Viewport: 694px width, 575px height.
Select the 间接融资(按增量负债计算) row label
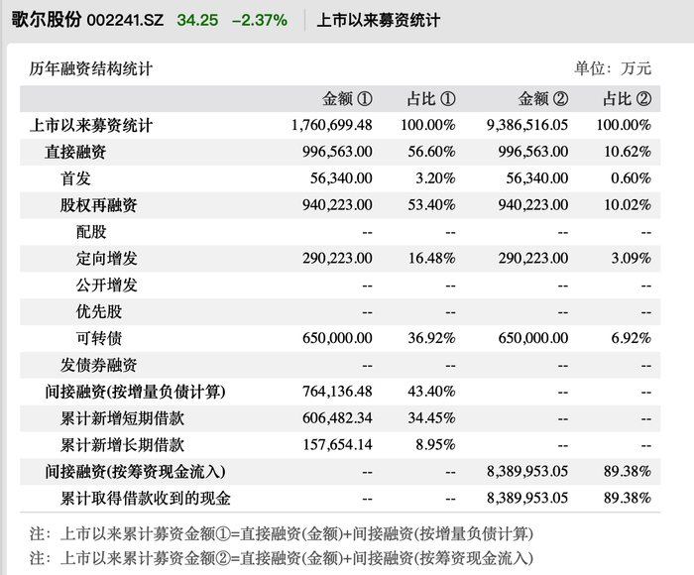[135, 392]
